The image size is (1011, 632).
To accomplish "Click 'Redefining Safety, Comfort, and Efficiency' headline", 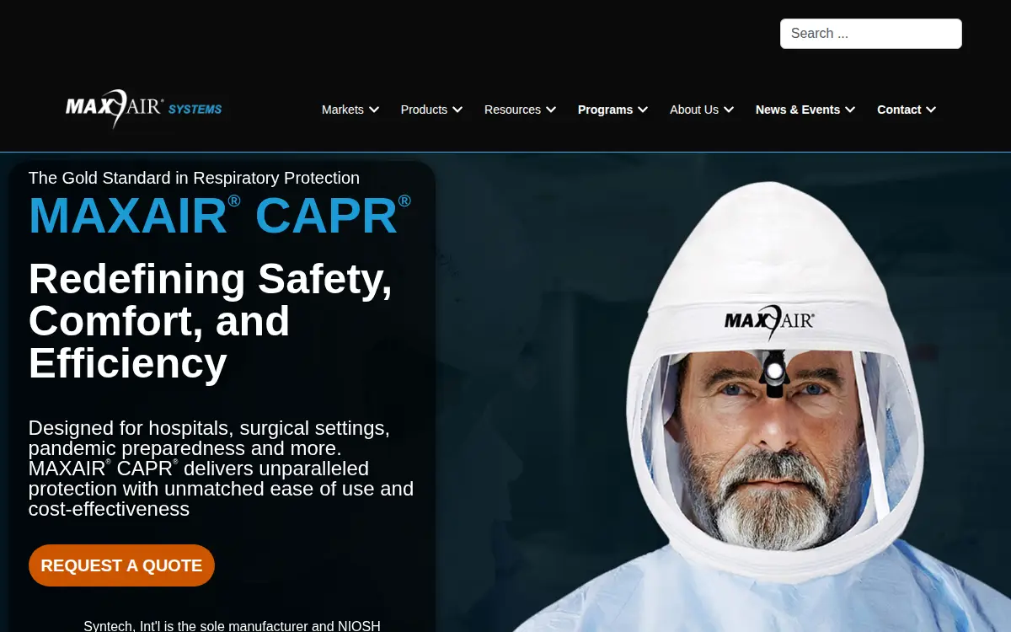I will 211,321.
